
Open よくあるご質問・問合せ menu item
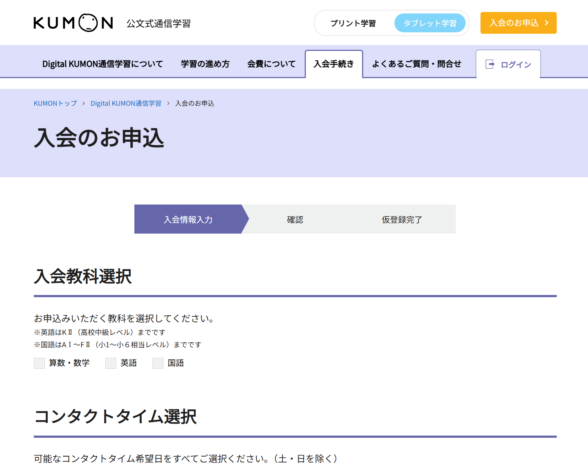tap(417, 64)
